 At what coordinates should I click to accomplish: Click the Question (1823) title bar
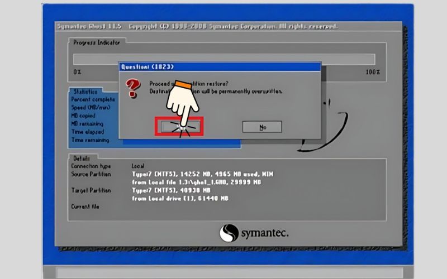pyautogui.click(x=220, y=67)
